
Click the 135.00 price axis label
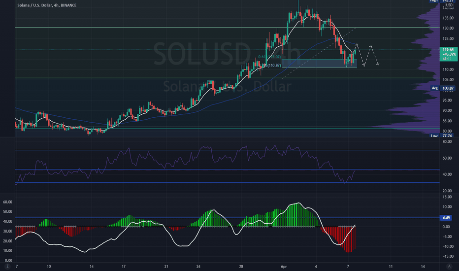(x=448, y=18)
